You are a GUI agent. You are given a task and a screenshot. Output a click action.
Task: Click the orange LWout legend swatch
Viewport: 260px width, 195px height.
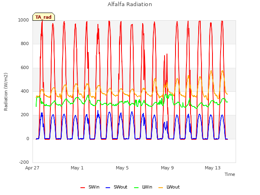[x=161, y=188]
